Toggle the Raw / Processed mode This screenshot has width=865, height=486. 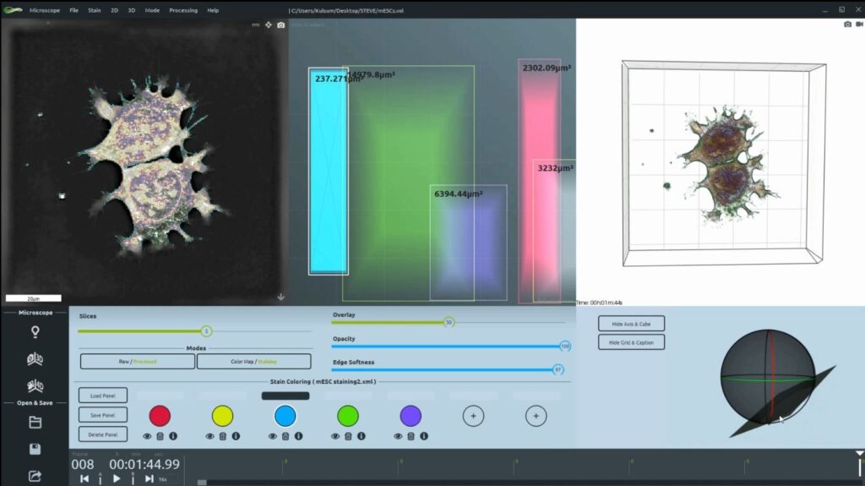pos(138,362)
